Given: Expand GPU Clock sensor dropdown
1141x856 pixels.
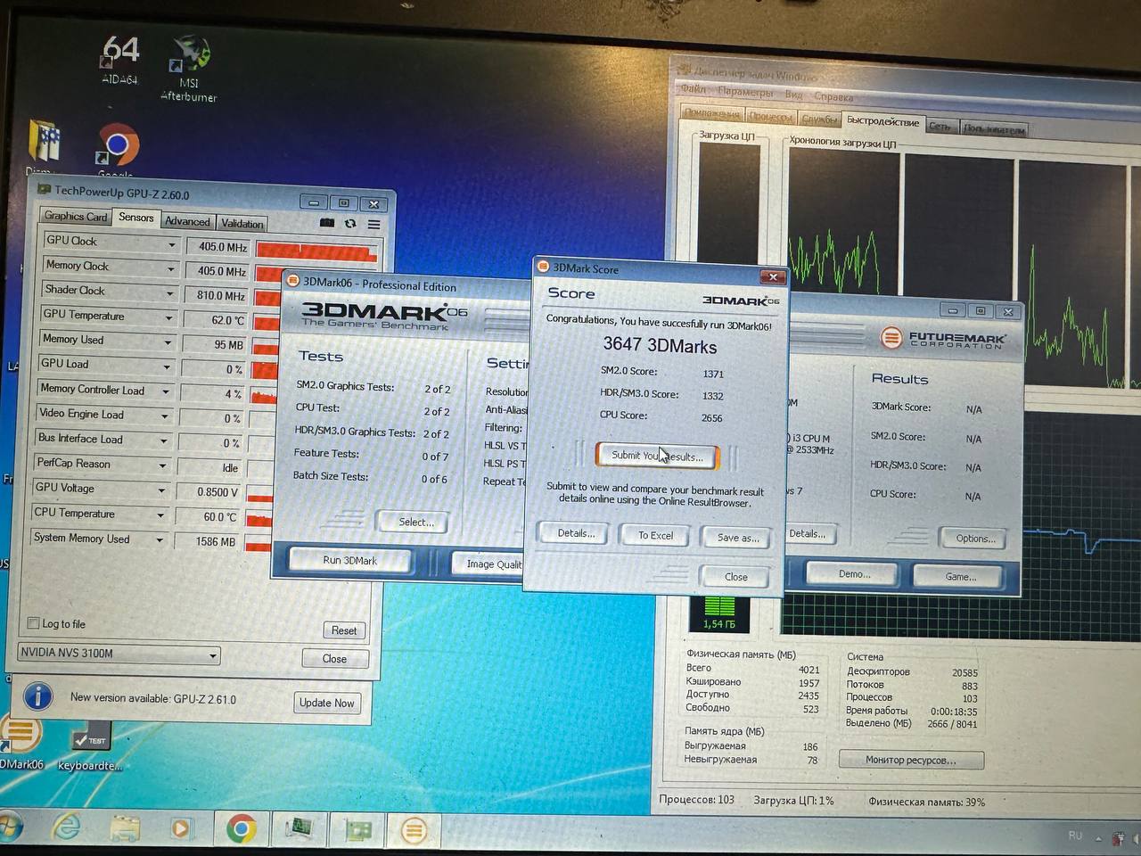Looking at the screenshot, I should [171, 243].
